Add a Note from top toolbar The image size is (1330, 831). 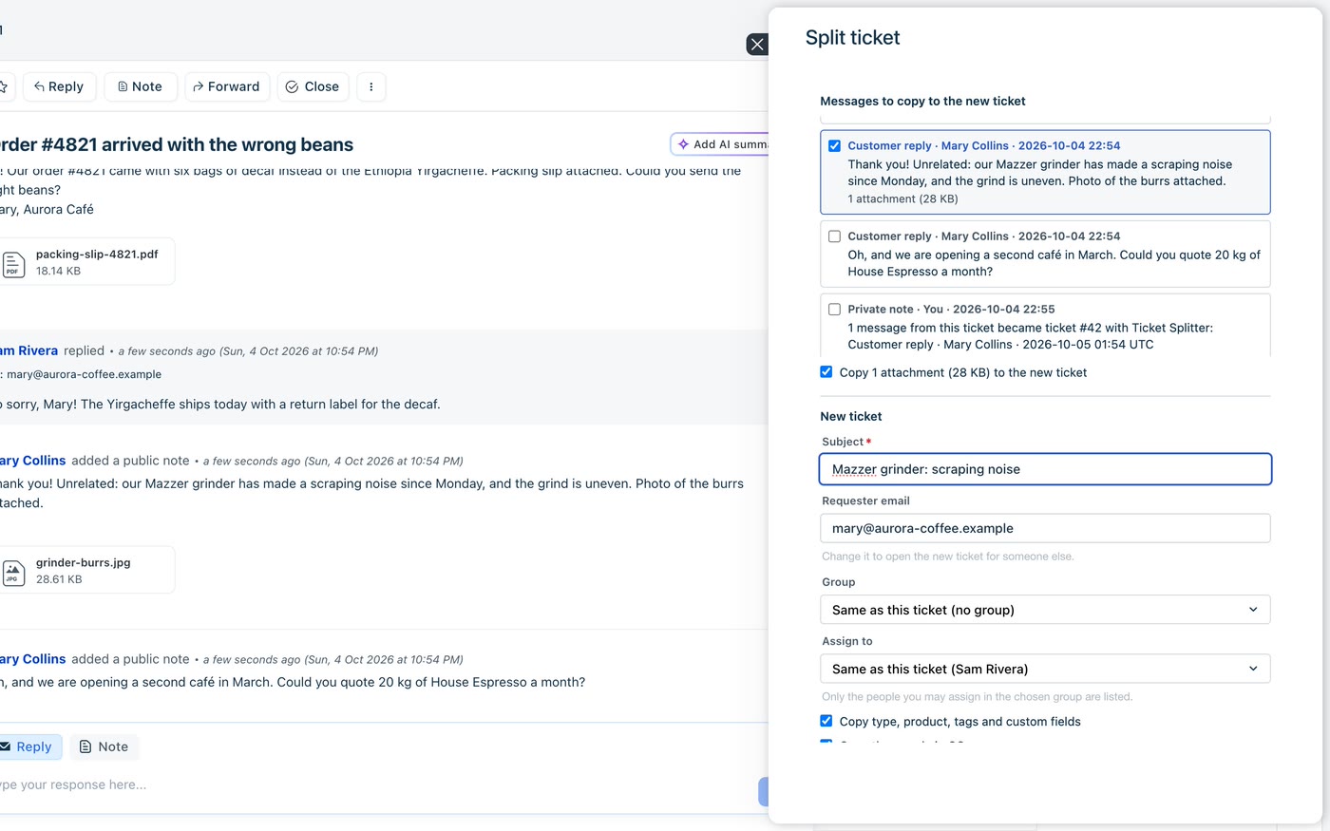click(140, 86)
